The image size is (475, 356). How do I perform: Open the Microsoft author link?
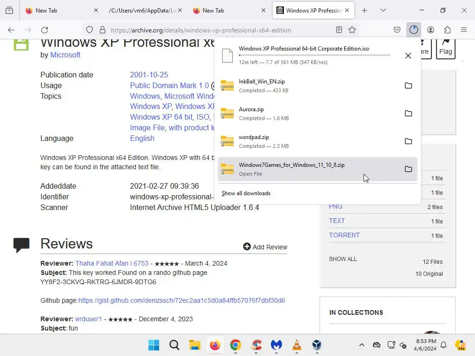(x=65, y=55)
